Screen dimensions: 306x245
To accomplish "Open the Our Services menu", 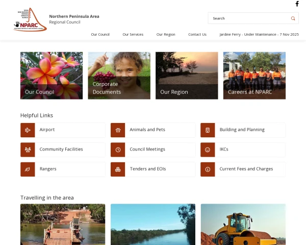I will (x=133, y=35).
